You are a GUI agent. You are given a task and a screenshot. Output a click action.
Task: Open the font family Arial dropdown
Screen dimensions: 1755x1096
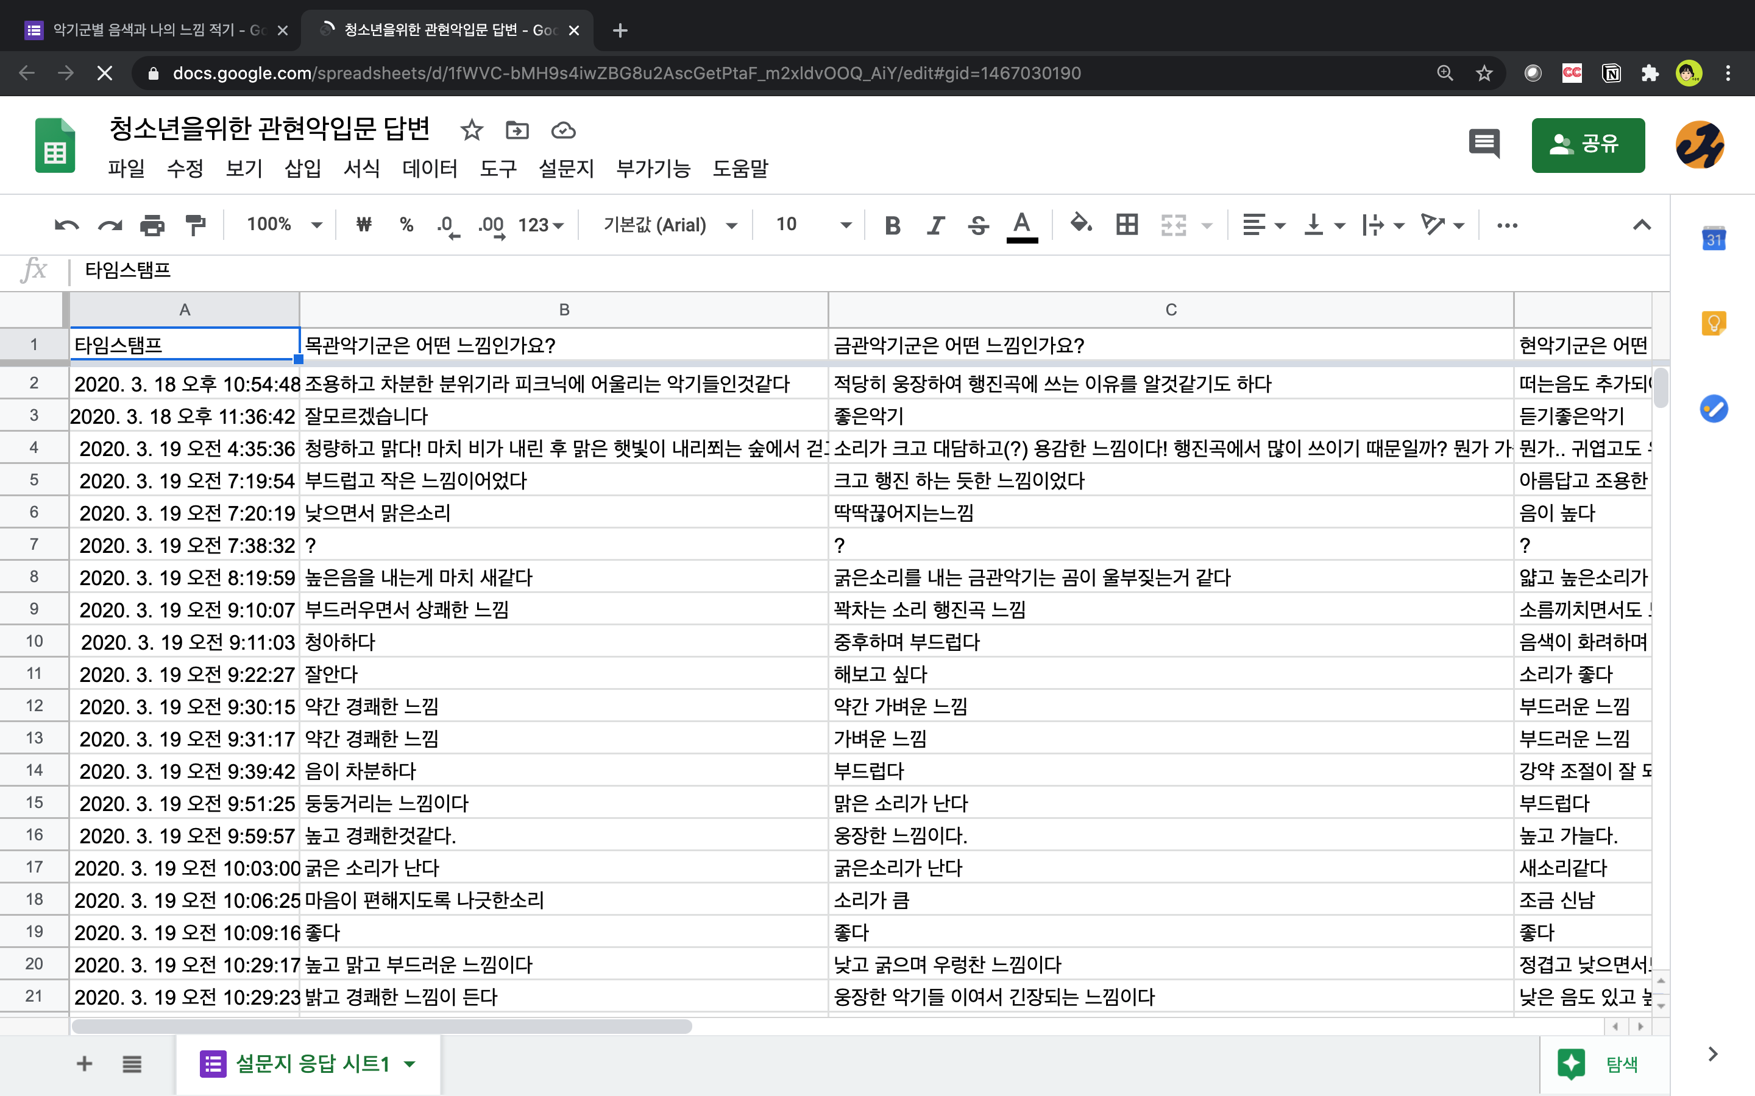click(669, 225)
